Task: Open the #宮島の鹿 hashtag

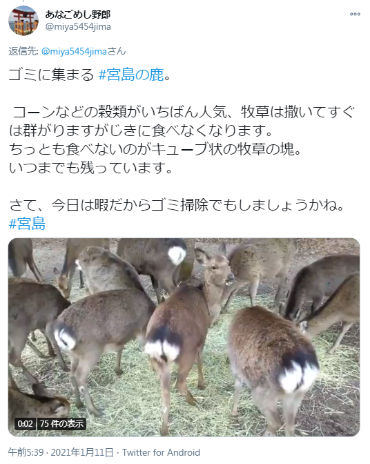Action: pyautogui.click(x=131, y=75)
